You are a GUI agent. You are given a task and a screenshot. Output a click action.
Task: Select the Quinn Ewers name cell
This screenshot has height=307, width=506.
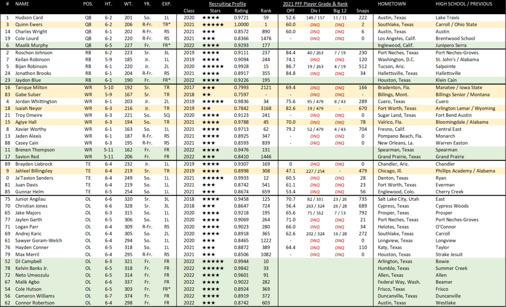29,24
